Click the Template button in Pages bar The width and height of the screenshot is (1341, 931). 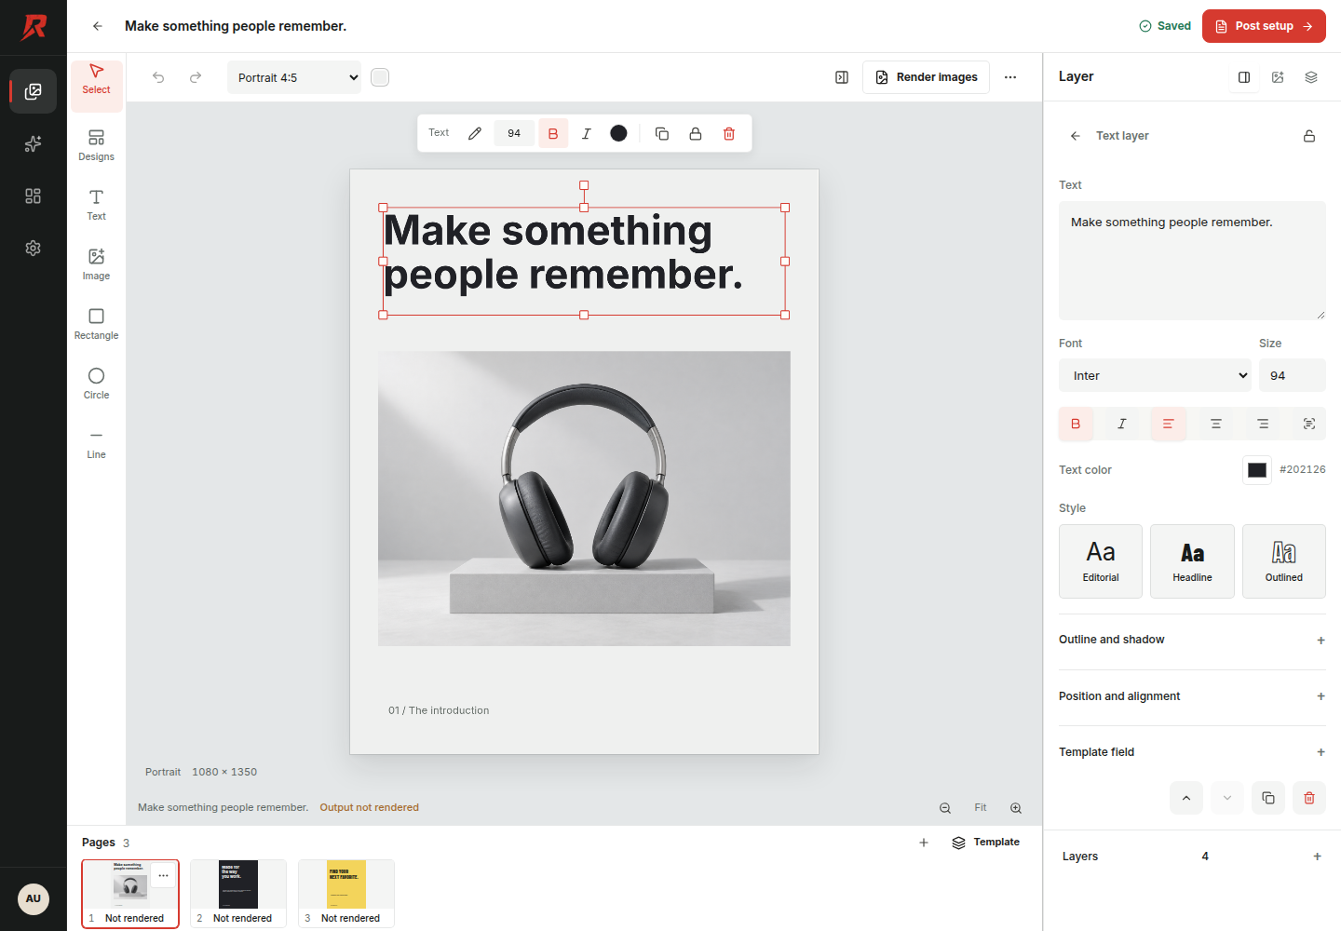986,843
